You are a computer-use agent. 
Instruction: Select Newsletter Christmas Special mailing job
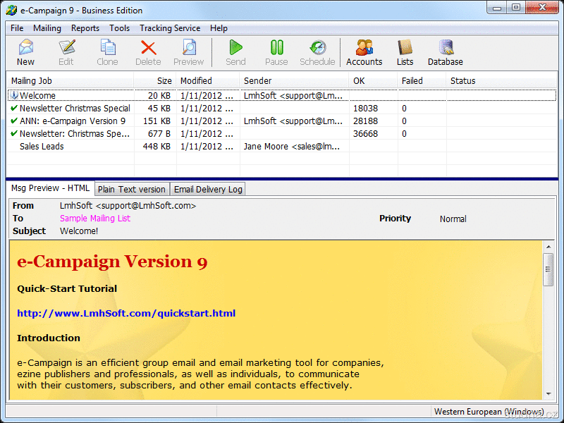[x=281, y=108]
